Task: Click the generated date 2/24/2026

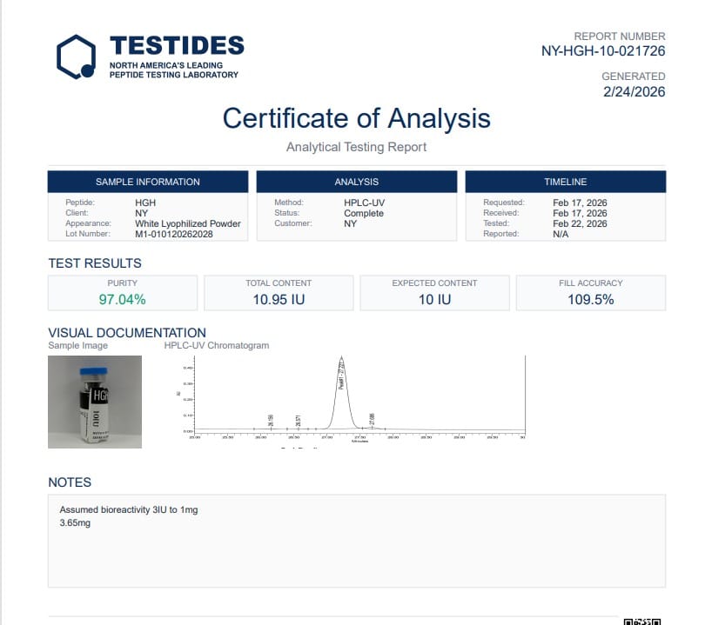Action: tap(634, 91)
